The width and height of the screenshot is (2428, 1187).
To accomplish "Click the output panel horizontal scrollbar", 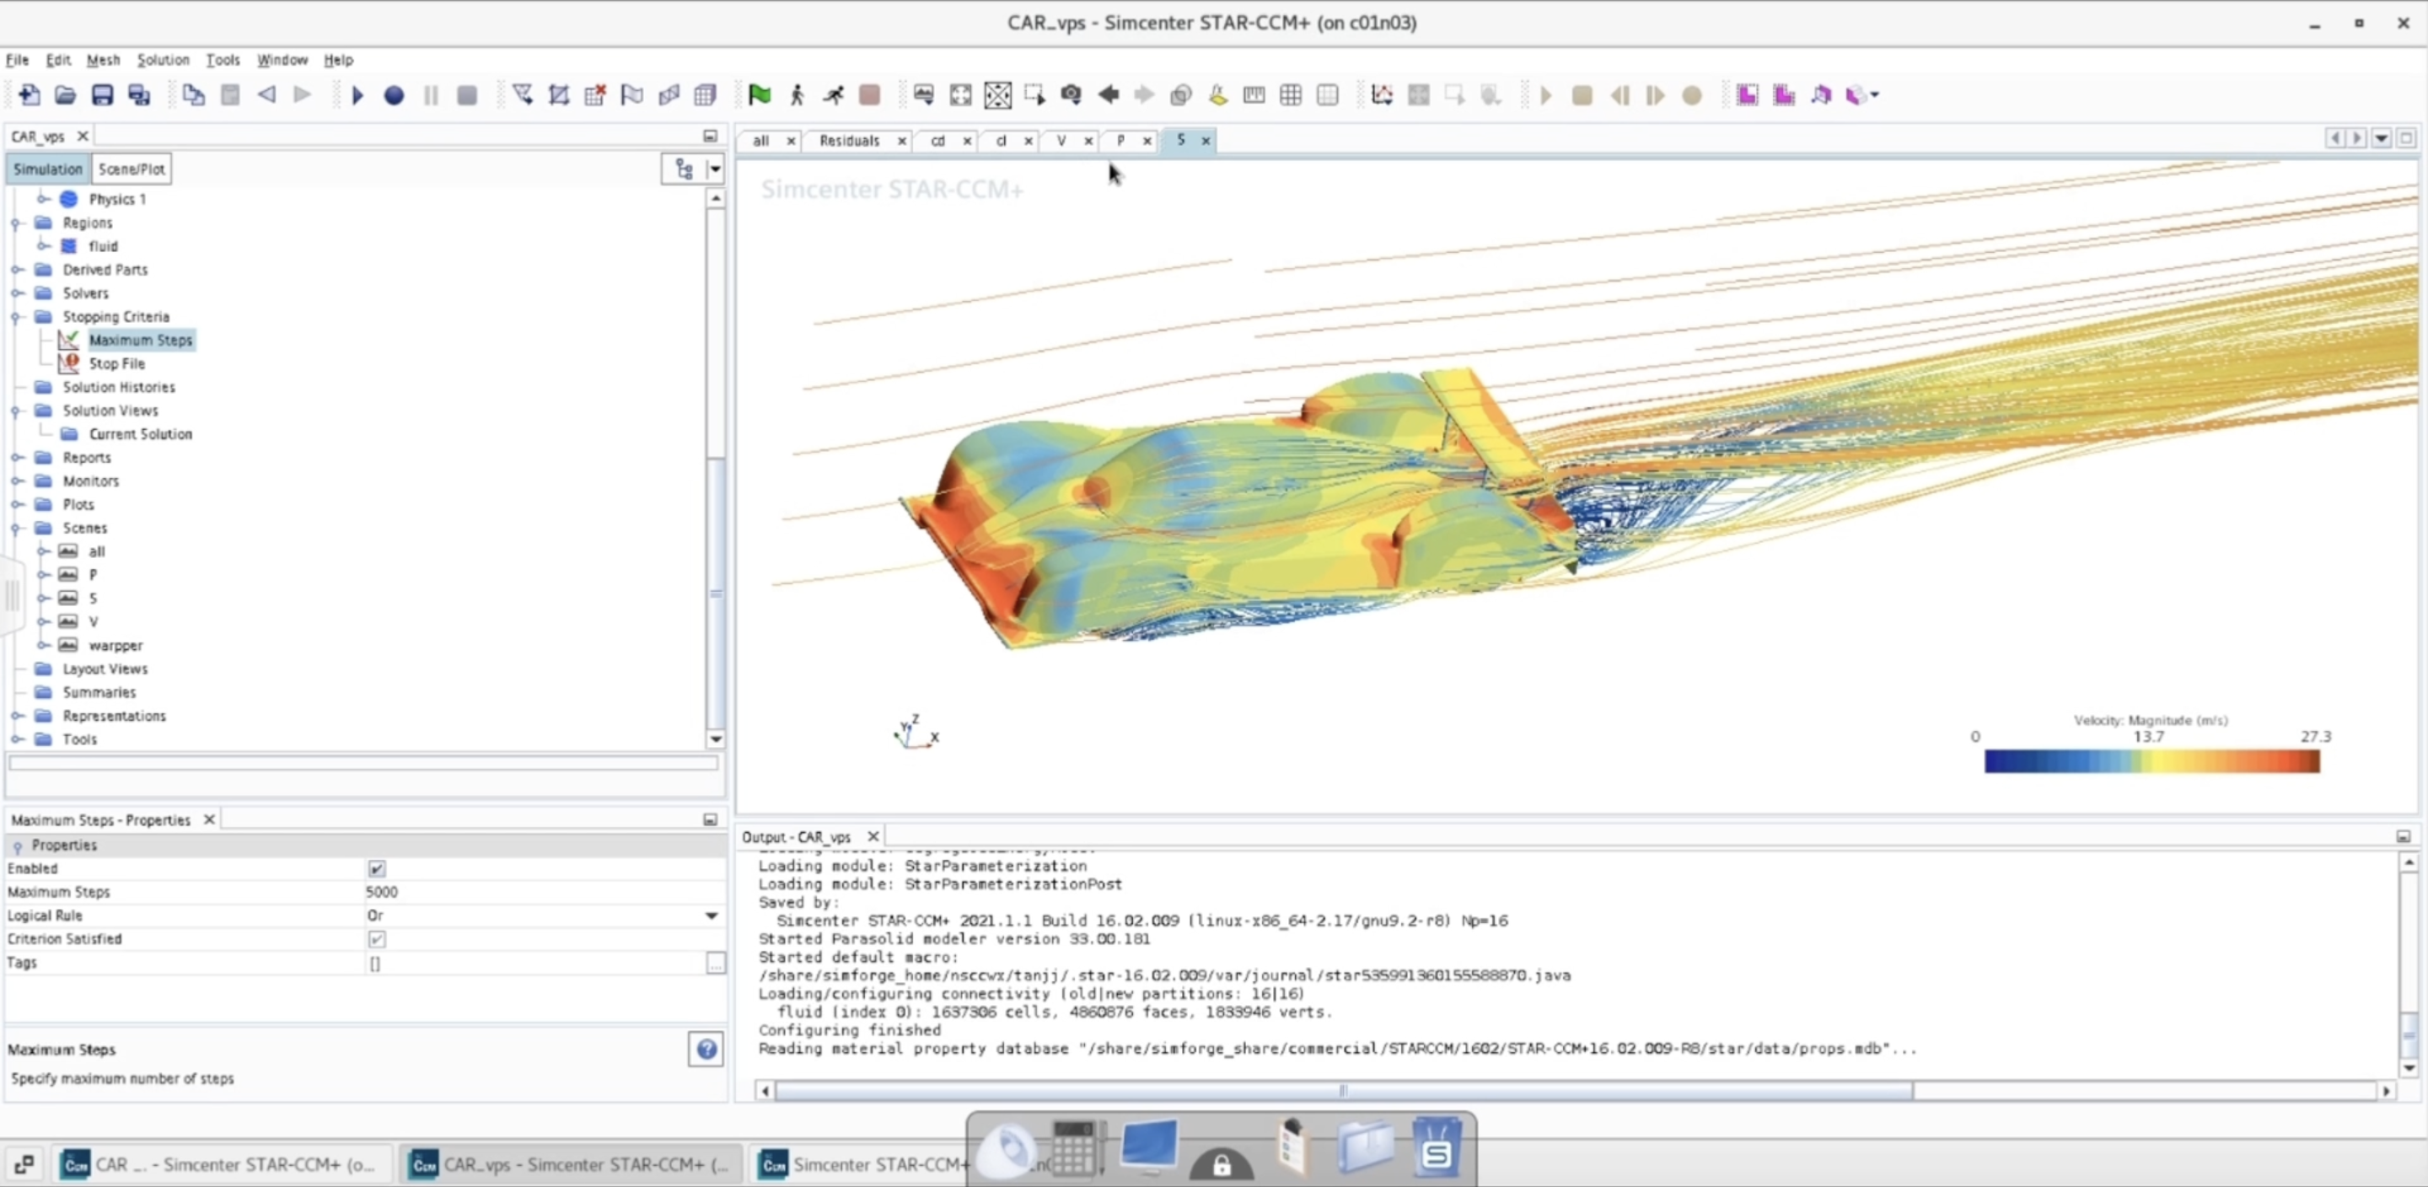I will (x=1343, y=1091).
